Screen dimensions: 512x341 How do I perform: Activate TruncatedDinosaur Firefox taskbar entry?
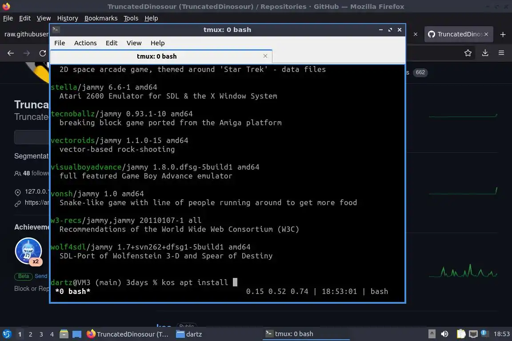128,334
